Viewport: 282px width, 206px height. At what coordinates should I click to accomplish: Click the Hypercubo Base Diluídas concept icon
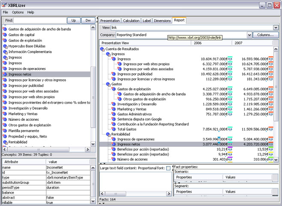5,46
